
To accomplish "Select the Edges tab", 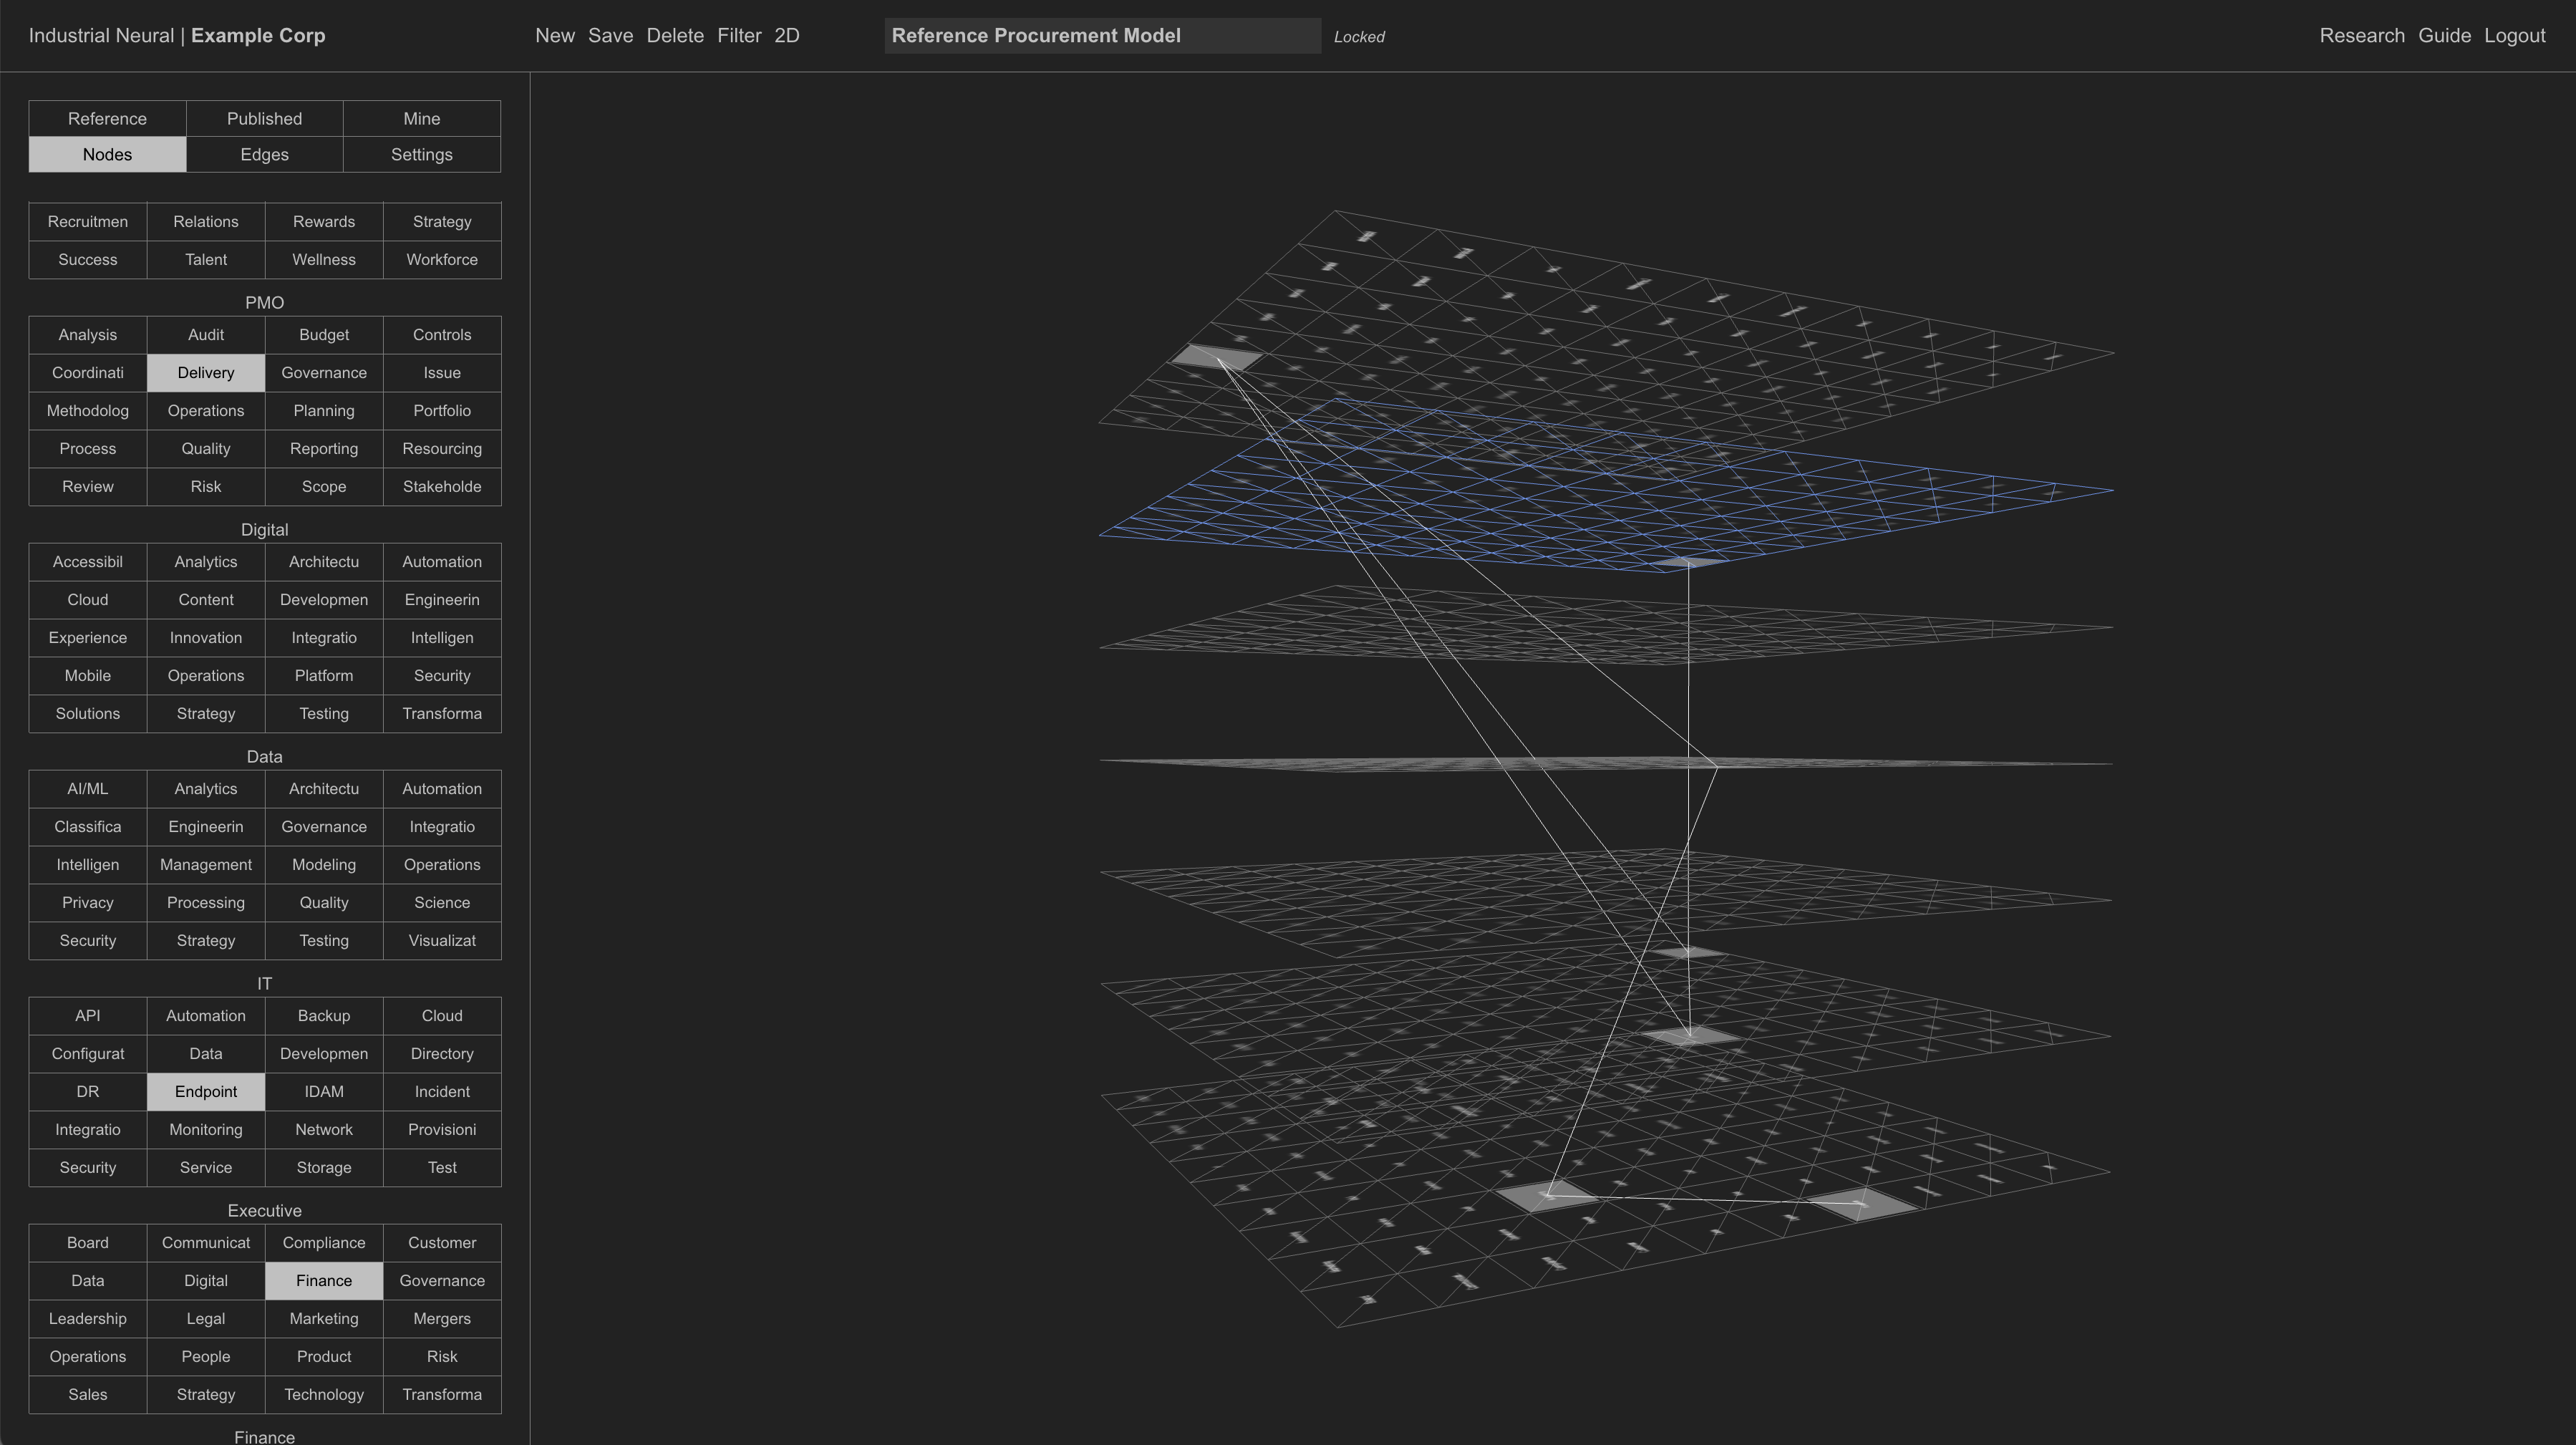I will (264, 155).
